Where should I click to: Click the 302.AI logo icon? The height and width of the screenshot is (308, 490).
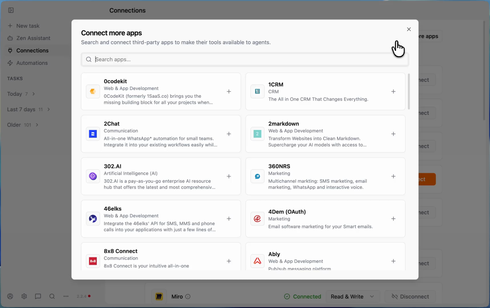click(x=93, y=176)
